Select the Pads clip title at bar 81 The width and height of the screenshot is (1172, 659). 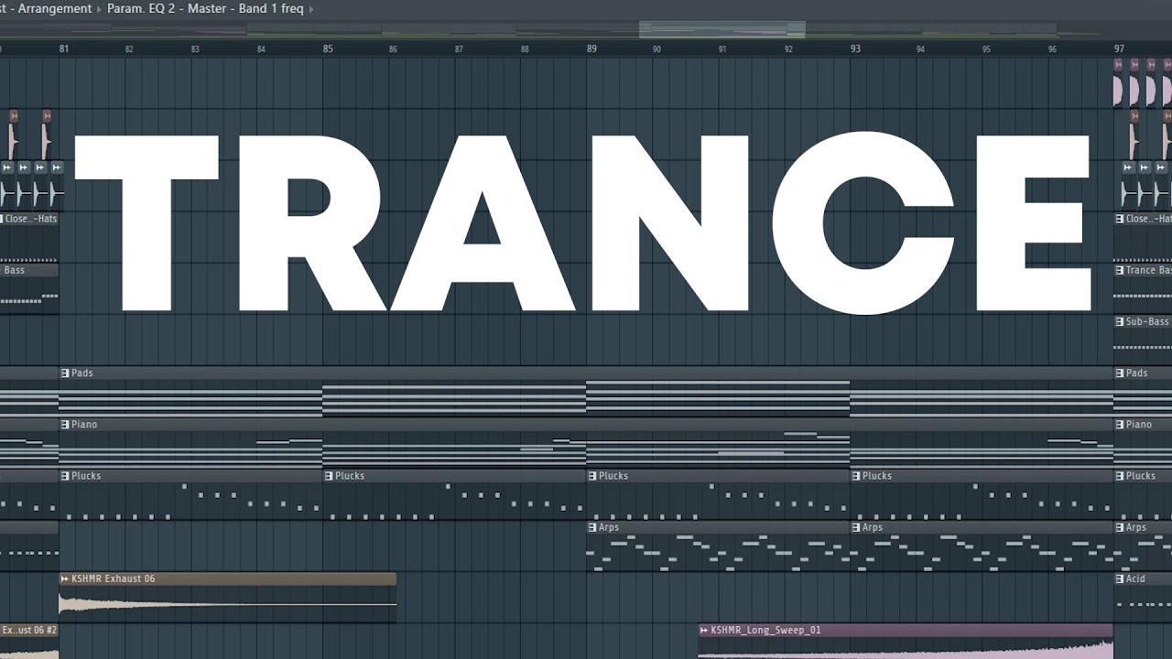coord(82,373)
